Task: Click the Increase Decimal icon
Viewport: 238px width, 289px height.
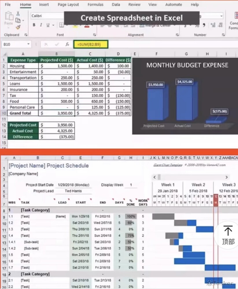Action: [213, 25]
